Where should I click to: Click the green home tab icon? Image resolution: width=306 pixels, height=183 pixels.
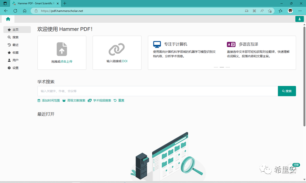click(x=8, y=19)
